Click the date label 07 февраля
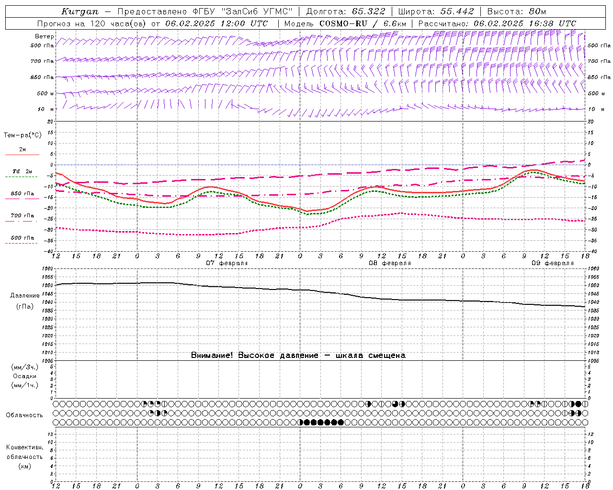 (x=227, y=263)
